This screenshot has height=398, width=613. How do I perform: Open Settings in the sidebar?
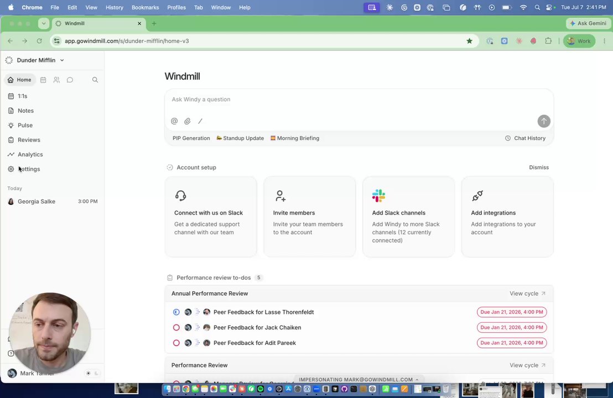[53, 169]
